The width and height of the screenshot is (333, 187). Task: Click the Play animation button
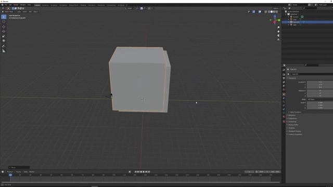[x=144, y=172]
